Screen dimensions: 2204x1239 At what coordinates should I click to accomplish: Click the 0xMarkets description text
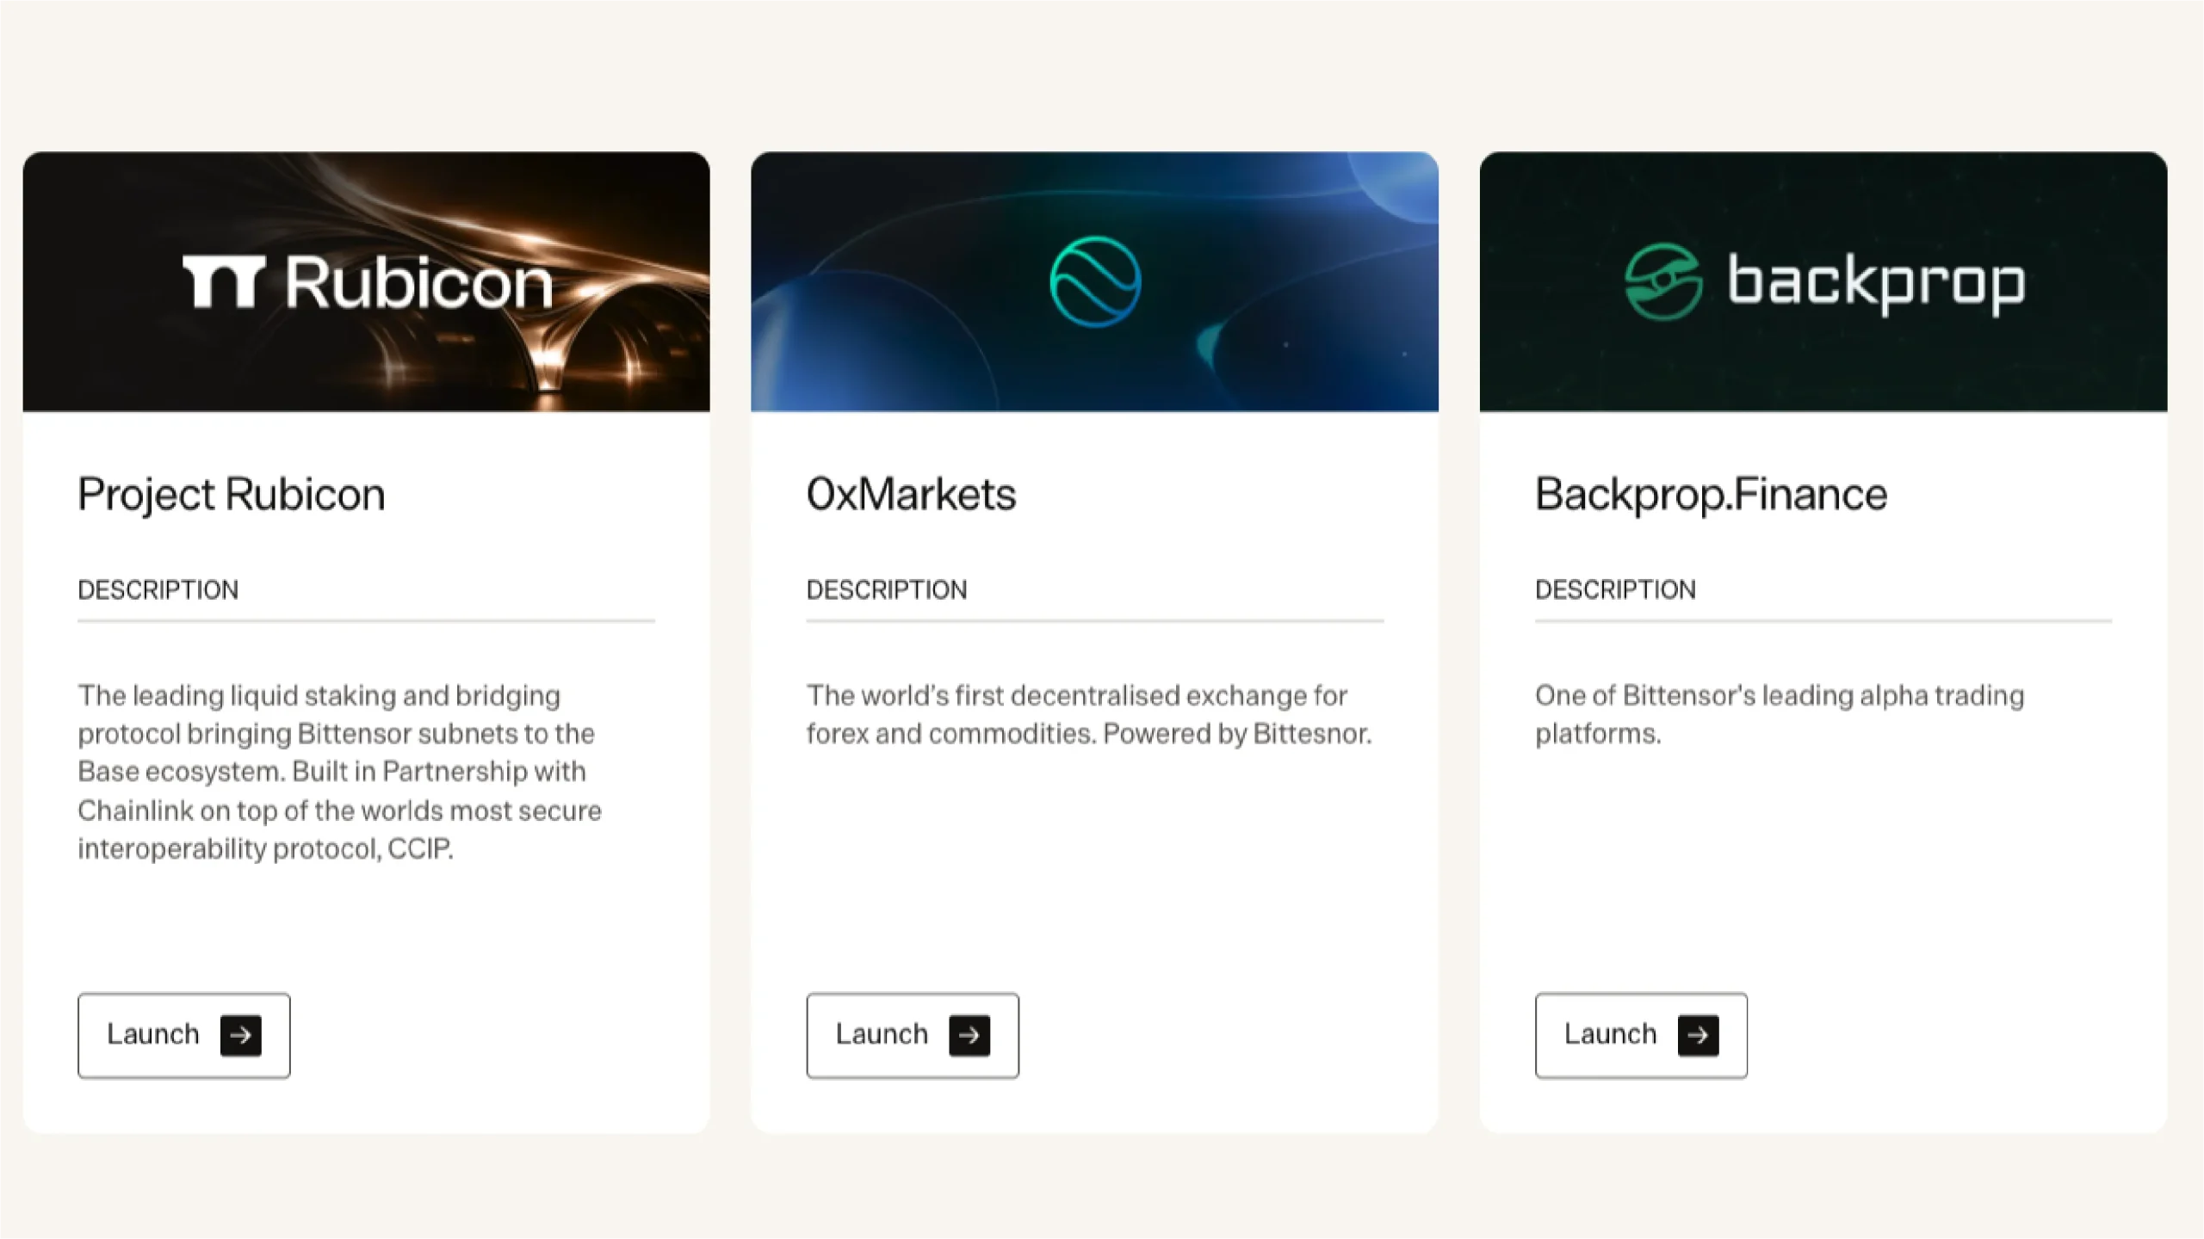coord(1089,714)
